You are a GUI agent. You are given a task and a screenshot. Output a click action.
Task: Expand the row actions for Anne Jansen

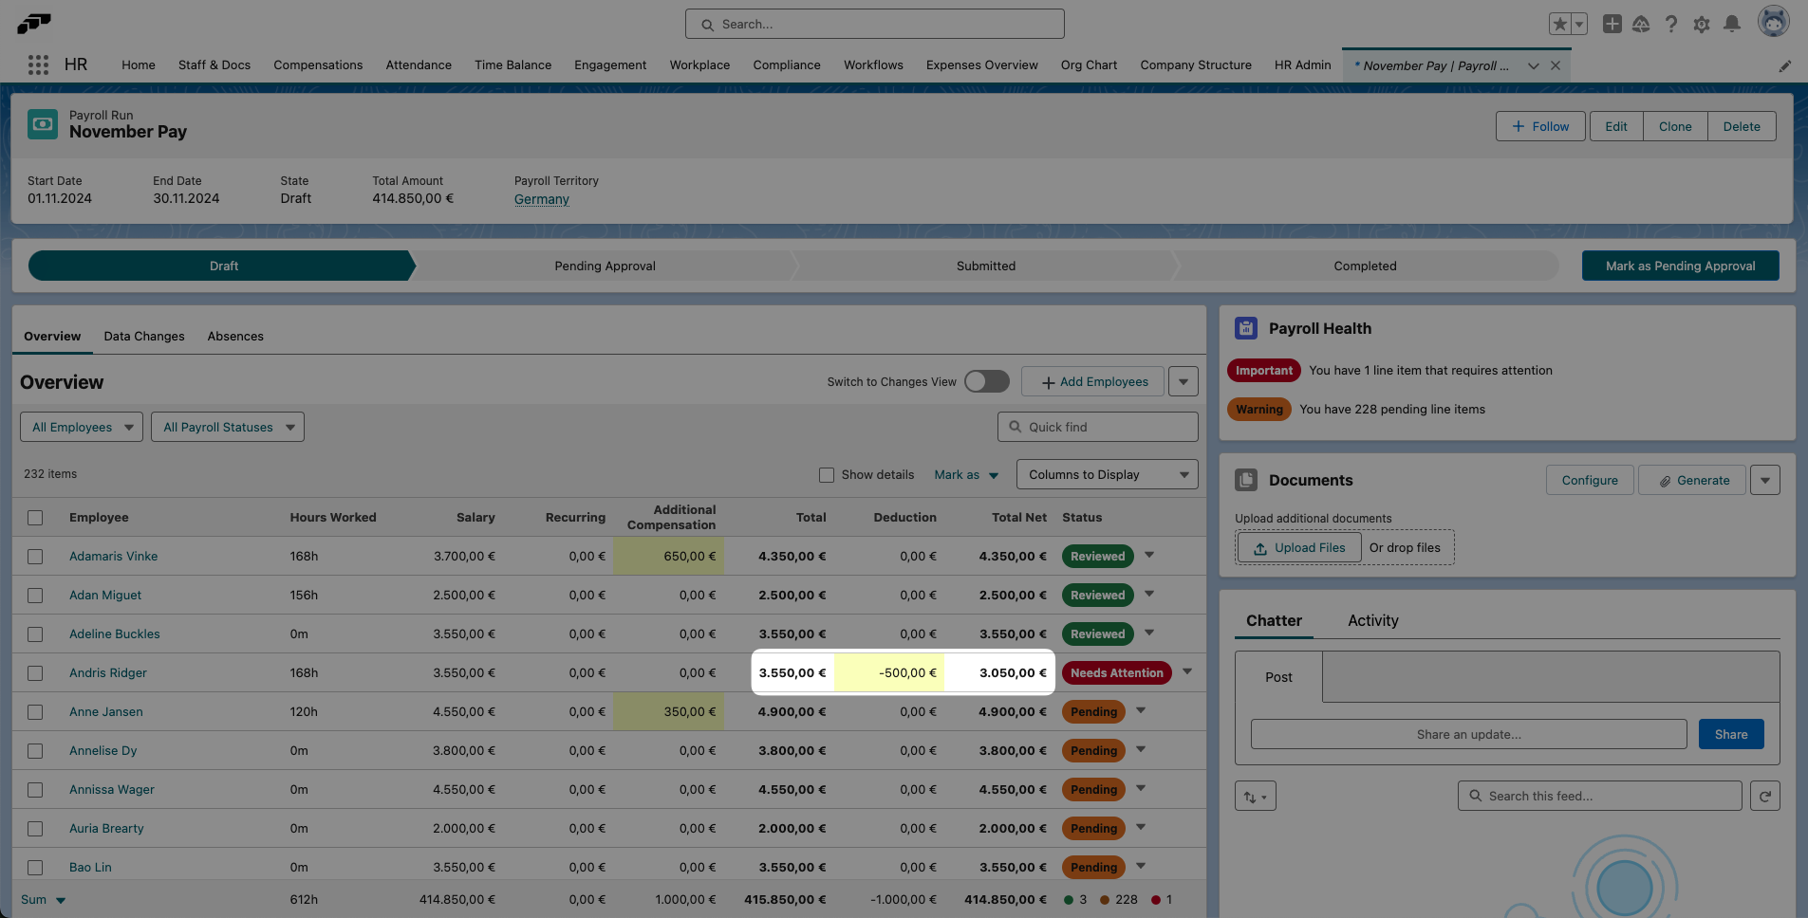(1140, 711)
